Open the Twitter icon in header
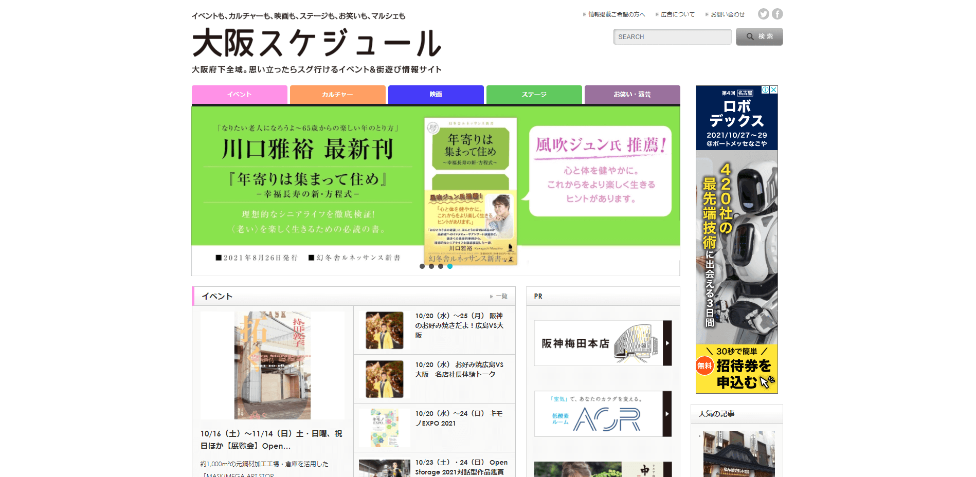This screenshot has height=477, width=976. pyautogui.click(x=764, y=14)
